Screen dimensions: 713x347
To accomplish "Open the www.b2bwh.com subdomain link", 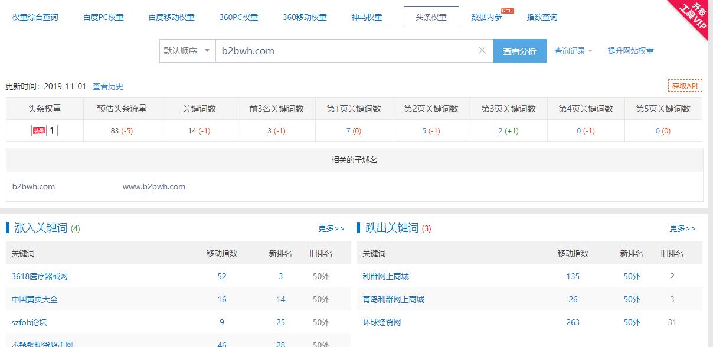I will pos(154,187).
